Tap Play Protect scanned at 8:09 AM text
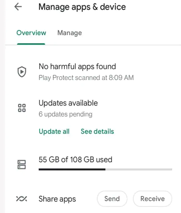The height and width of the screenshot is (213, 181). click(x=86, y=78)
